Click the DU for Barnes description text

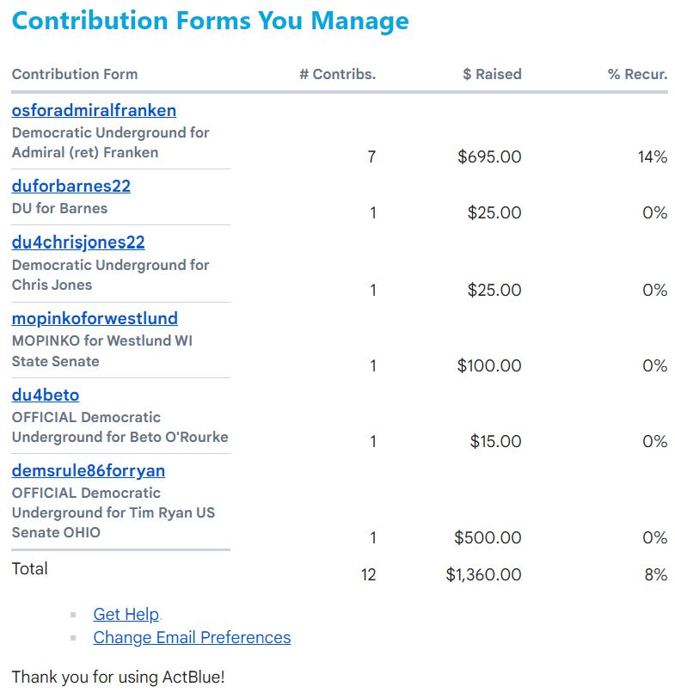59,208
